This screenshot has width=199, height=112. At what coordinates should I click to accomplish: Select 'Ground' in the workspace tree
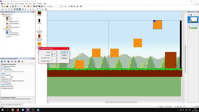coord(10,18)
